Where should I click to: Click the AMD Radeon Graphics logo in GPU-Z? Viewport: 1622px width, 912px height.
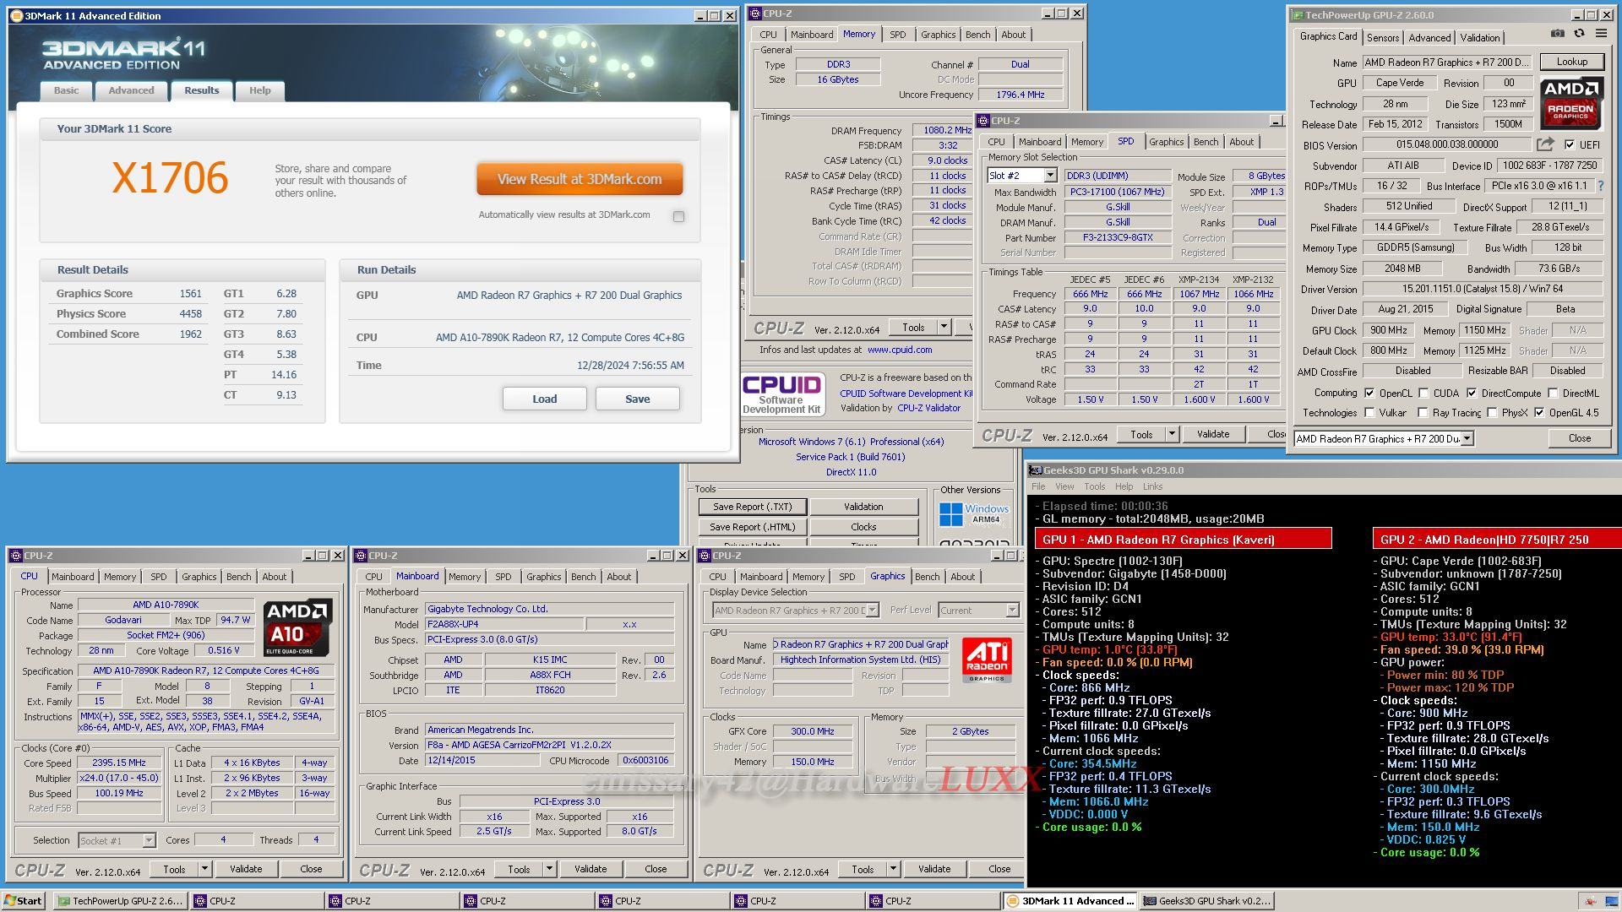[x=1570, y=103]
